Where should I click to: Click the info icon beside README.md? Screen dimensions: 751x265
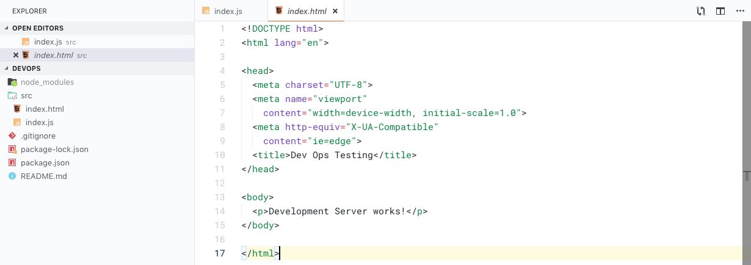coord(12,176)
